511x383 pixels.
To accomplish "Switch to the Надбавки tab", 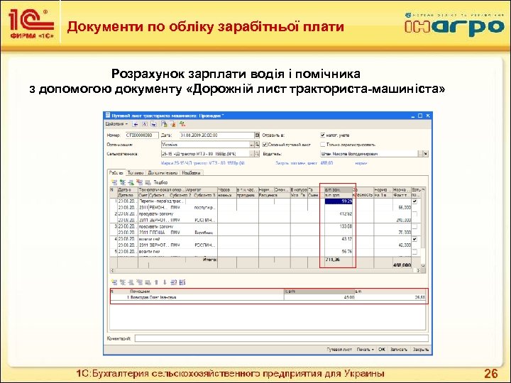I will coord(192,173).
